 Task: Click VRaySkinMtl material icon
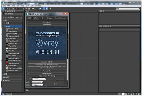click(7, 66)
